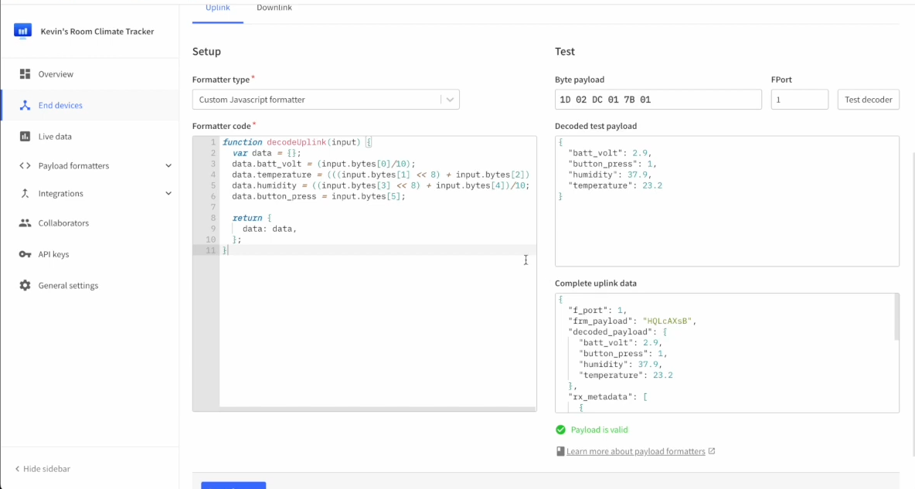Open the Formatter type dropdown
The image size is (915, 489).
[x=325, y=100]
